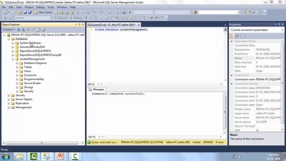The image size is (286, 161).
Task: Open the Properties Window toolbar icon
Action: (x=249, y=13)
